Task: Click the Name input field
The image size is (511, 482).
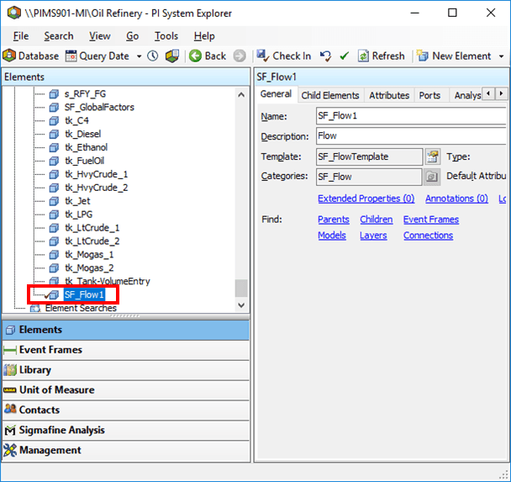Action: pyautogui.click(x=411, y=116)
